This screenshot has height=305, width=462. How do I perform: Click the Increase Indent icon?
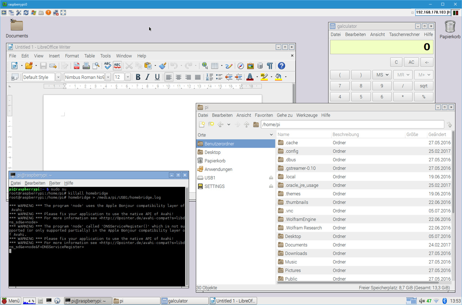click(239, 77)
